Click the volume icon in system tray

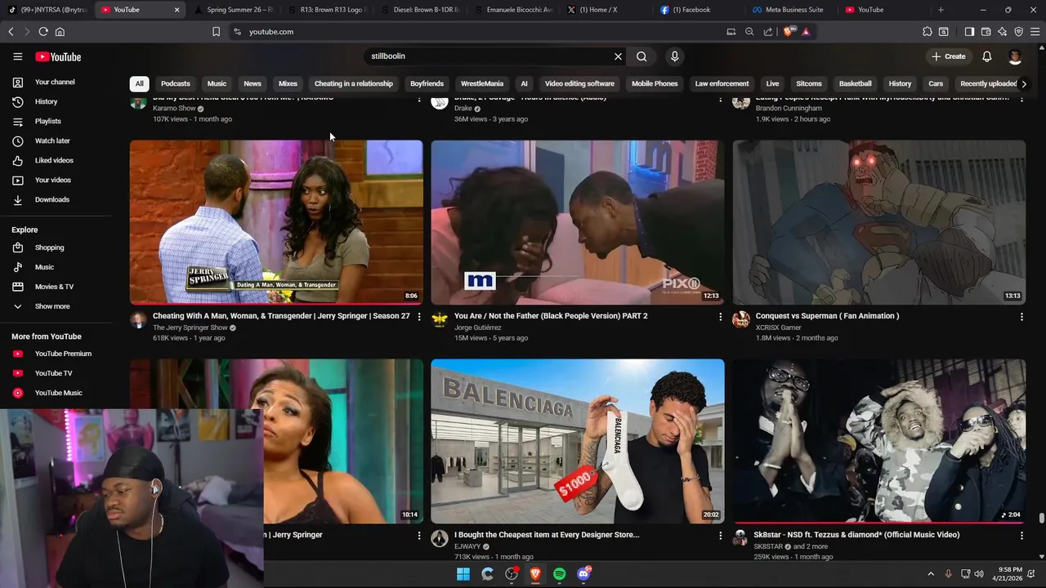tap(979, 574)
